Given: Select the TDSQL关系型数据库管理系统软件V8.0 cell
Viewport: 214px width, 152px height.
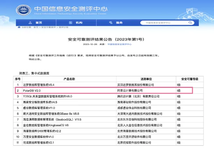Looking at the screenshot, I should click(69, 96).
